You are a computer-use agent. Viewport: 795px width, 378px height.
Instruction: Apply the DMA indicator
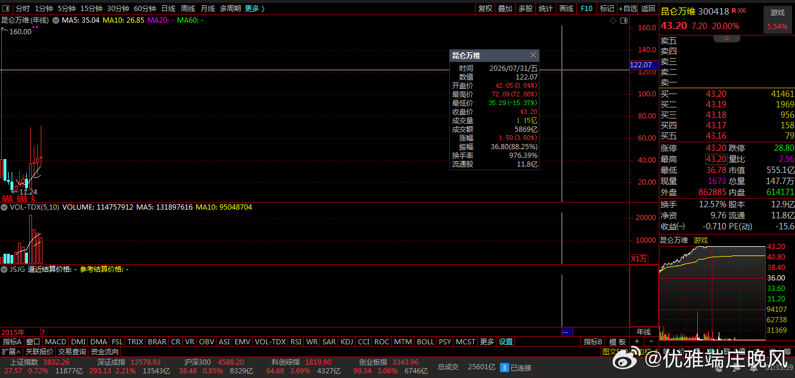98,342
